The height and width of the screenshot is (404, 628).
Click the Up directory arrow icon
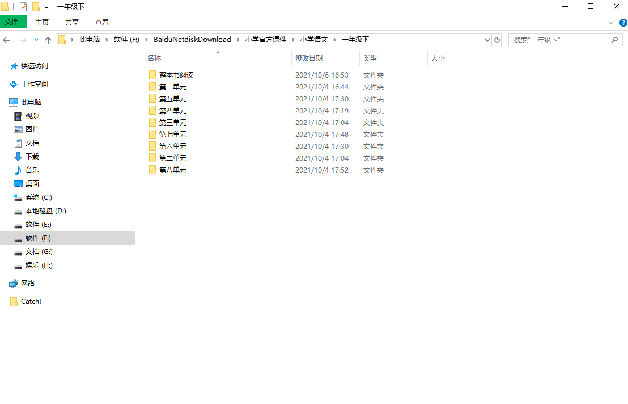(x=48, y=40)
